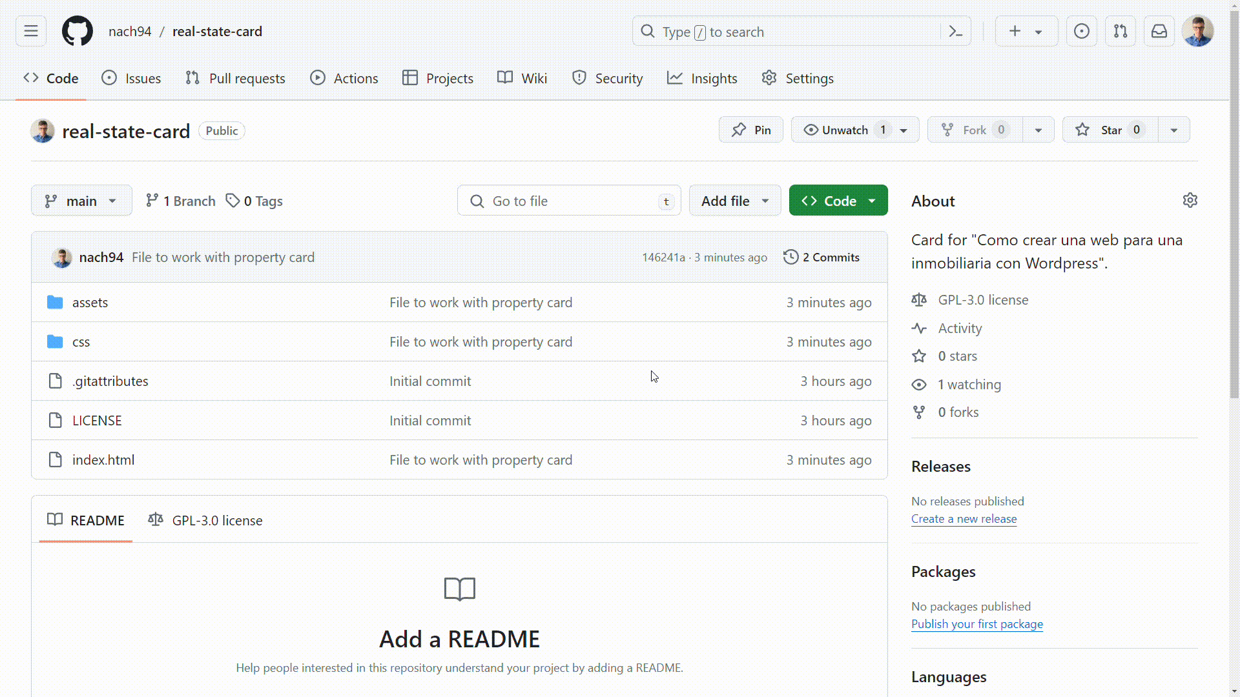Open the css folder name

pos(81,341)
